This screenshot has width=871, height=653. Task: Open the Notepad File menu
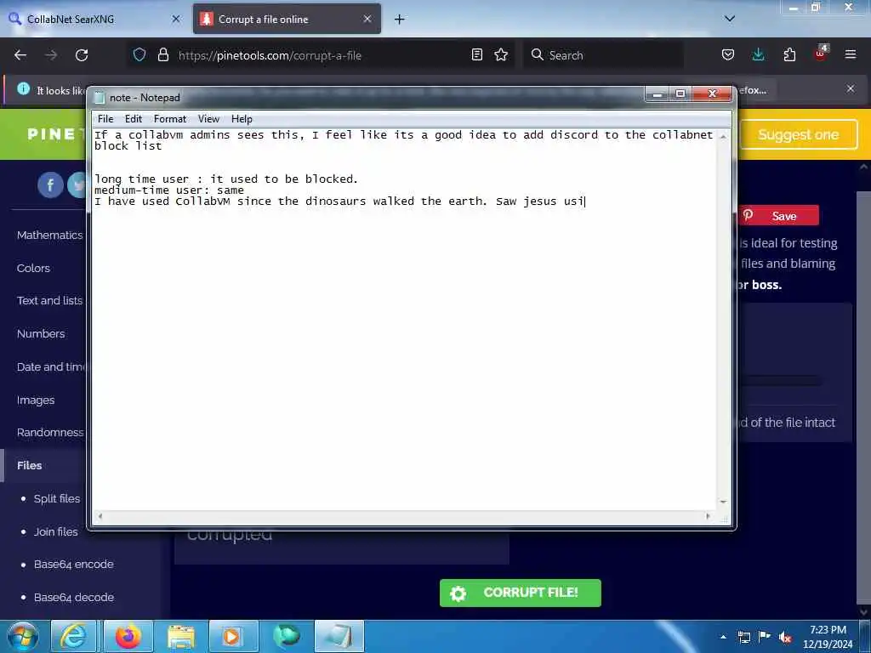point(105,119)
